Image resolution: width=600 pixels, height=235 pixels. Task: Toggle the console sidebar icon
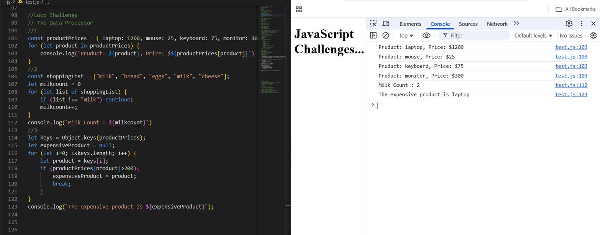click(x=373, y=36)
